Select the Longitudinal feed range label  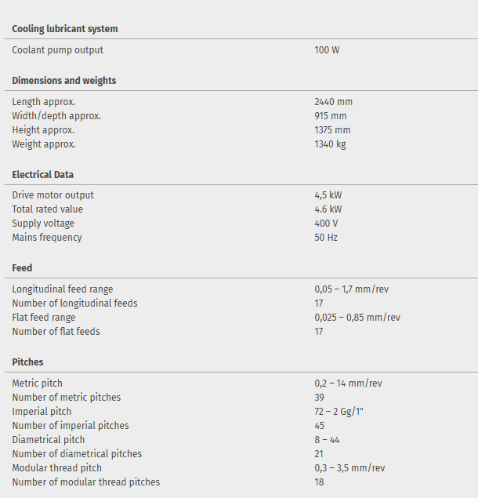coord(63,289)
